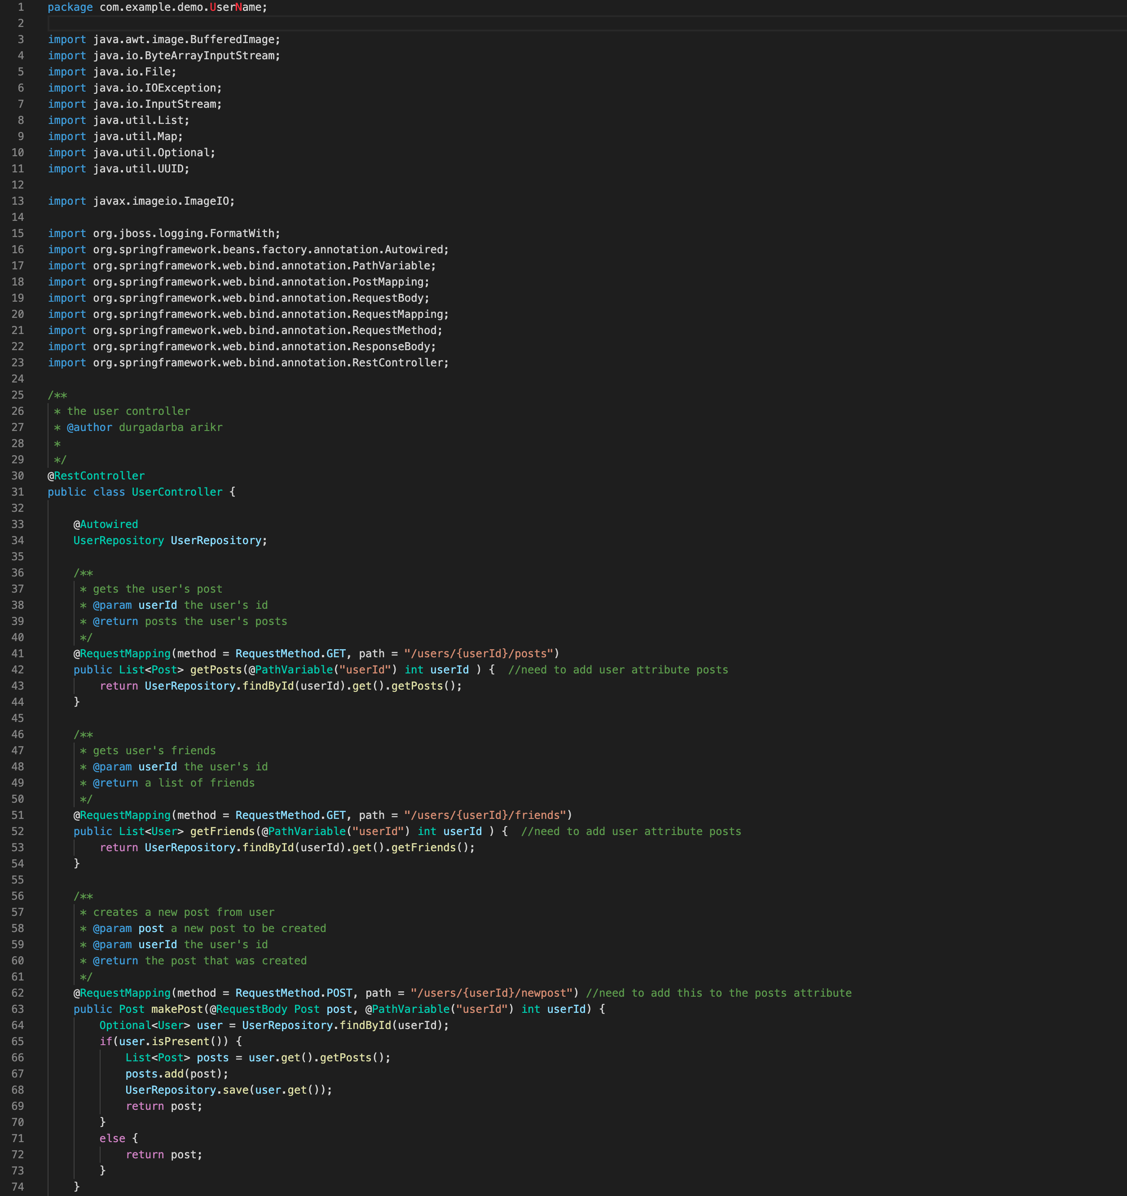
Task: Click the import java.util.Optional line
Action: coord(132,153)
